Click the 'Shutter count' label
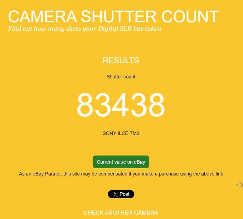The width and height of the screenshot is (243, 219). point(121,77)
